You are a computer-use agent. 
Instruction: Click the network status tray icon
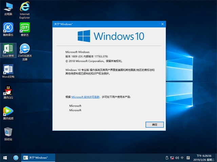click(x=172, y=158)
